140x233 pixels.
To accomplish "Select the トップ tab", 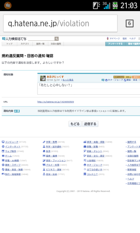I will click(9, 44).
